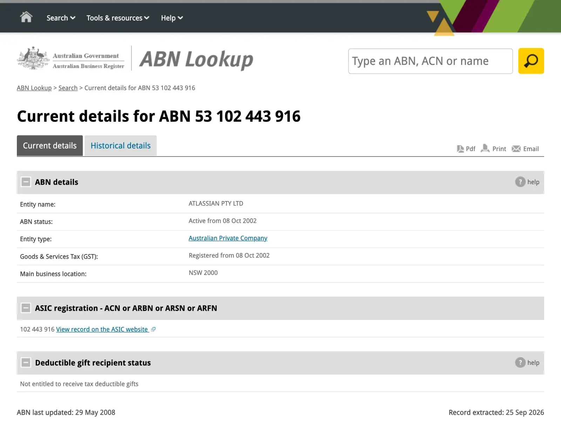This screenshot has width=561, height=421.
Task: Click the ABN details section heading text
Action: [x=56, y=182]
